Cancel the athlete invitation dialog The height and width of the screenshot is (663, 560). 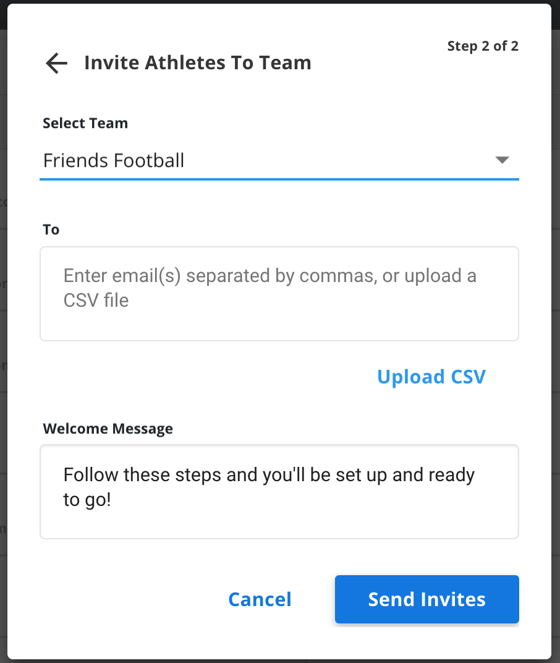tap(260, 599)
